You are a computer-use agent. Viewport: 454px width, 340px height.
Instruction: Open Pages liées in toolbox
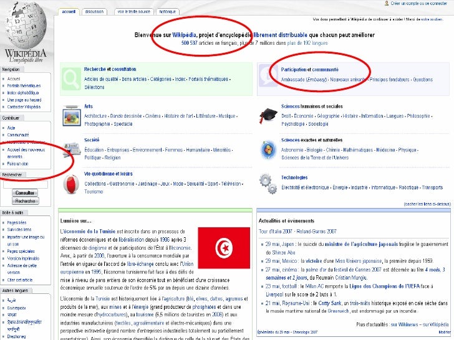pos(16,223)
